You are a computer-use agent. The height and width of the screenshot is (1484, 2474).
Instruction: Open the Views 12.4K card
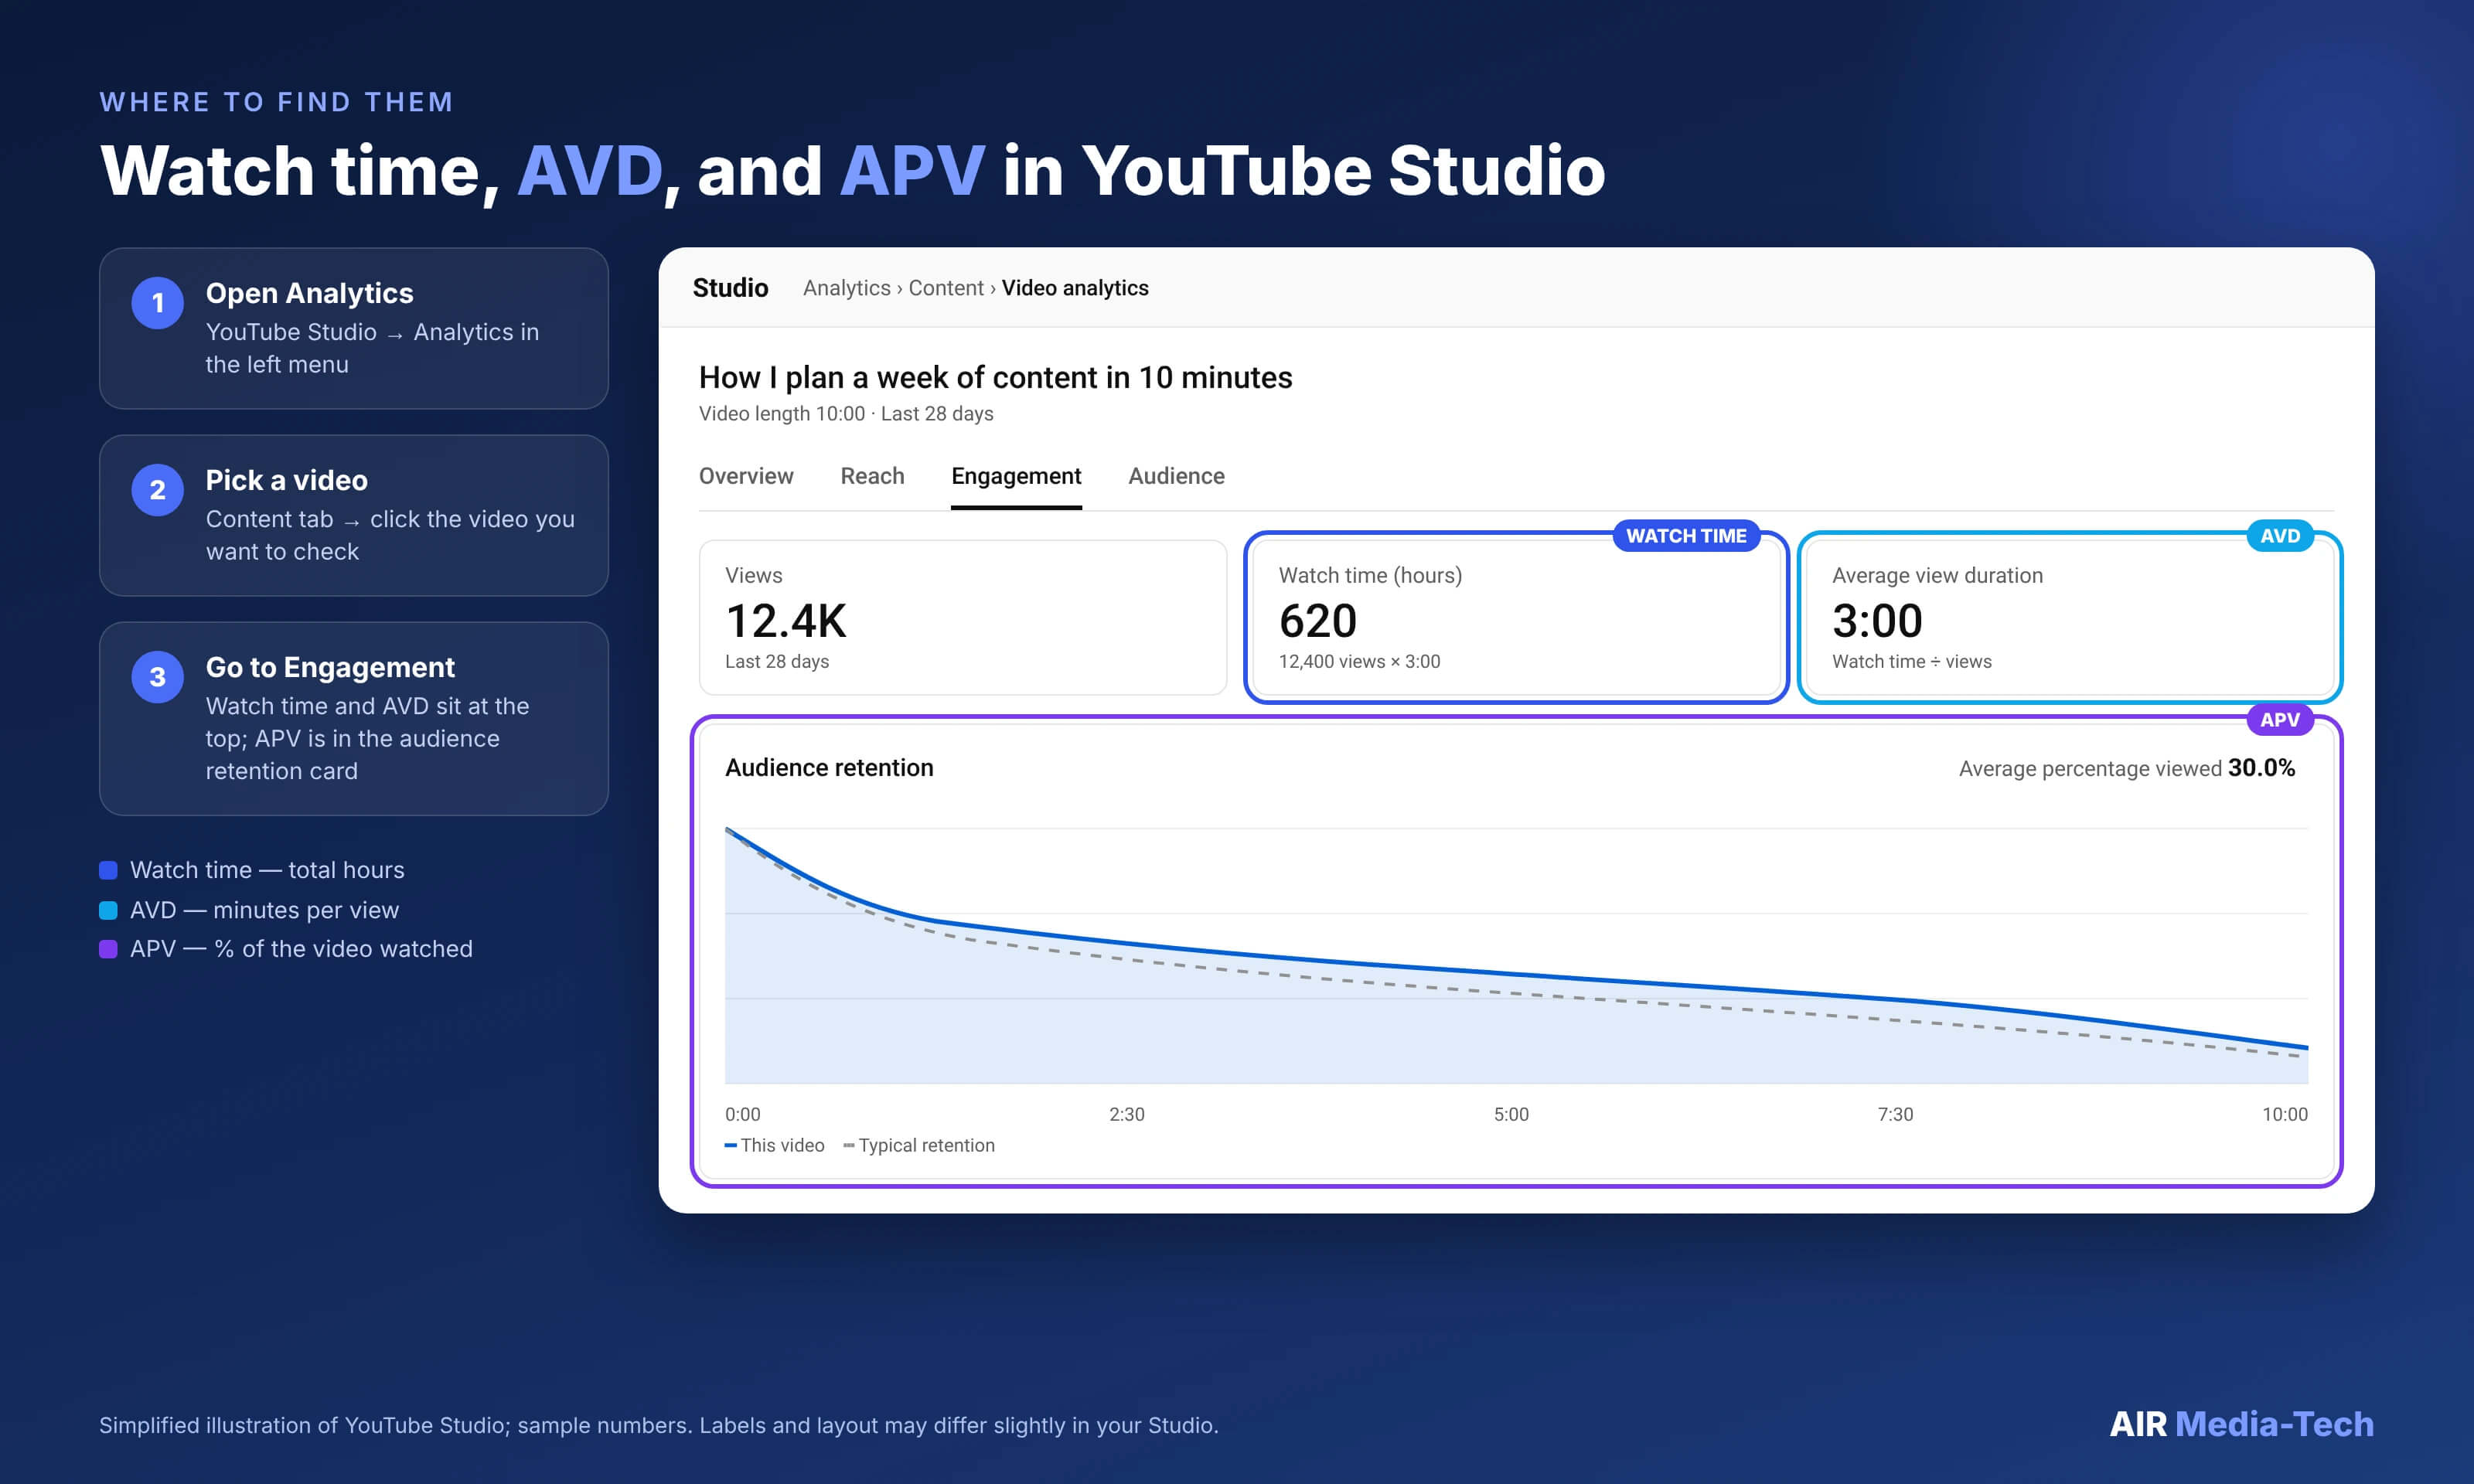[x=963, y=617]
